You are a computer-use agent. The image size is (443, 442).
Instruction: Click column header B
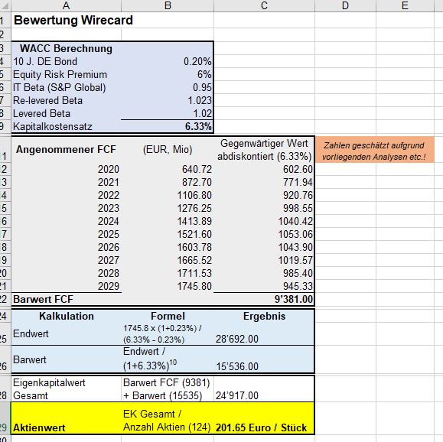pyautogui.click(x=168, y=5)
